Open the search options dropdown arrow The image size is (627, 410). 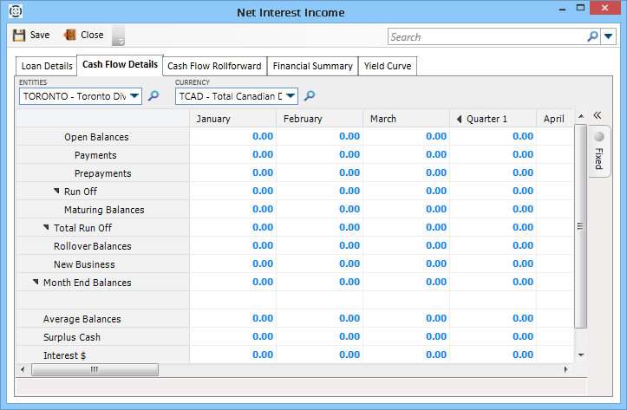coord(609,36)
